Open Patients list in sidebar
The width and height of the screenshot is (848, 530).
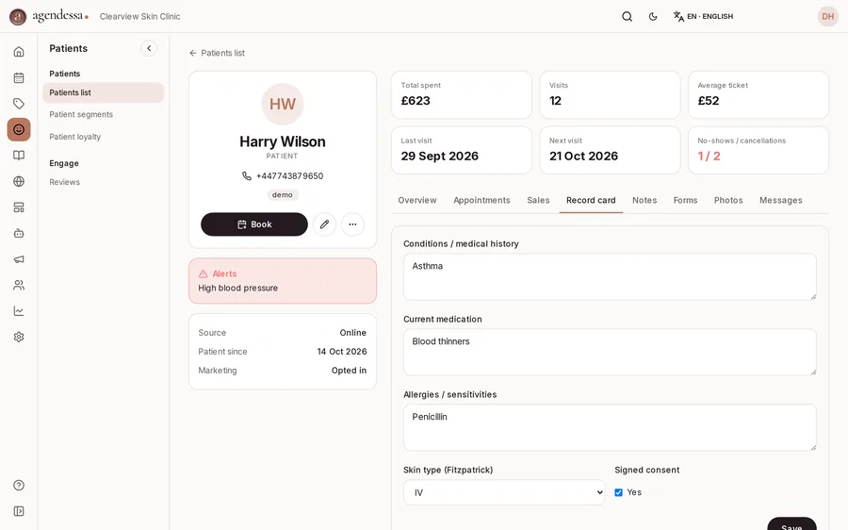103,92
